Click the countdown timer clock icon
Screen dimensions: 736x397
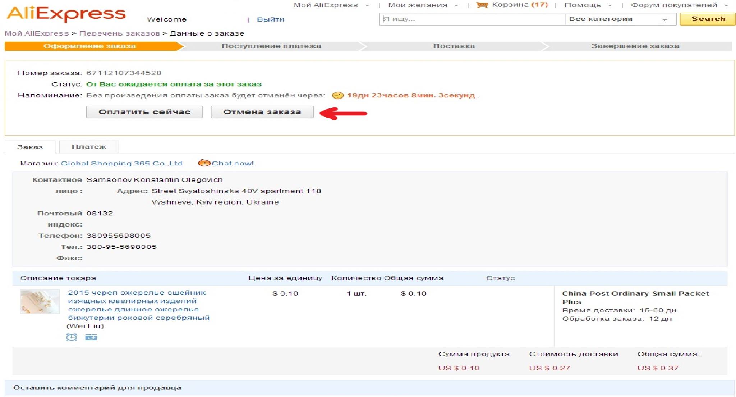point(337,95)
